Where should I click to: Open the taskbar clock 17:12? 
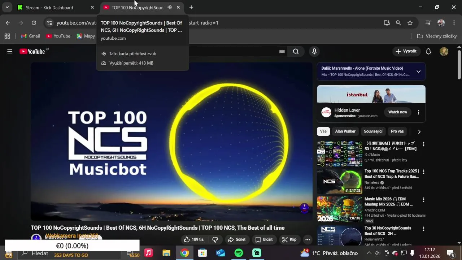[x=430, y=253]
